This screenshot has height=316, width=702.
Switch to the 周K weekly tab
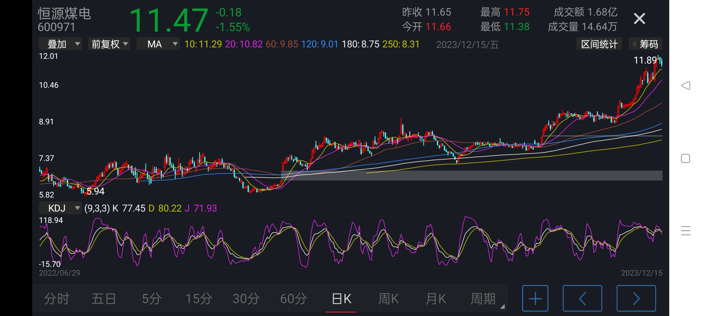pos(388,299)
